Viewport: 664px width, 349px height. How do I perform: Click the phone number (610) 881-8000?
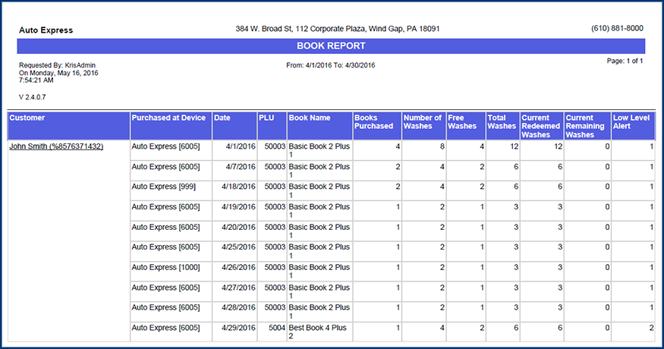(x=617, y=28)
